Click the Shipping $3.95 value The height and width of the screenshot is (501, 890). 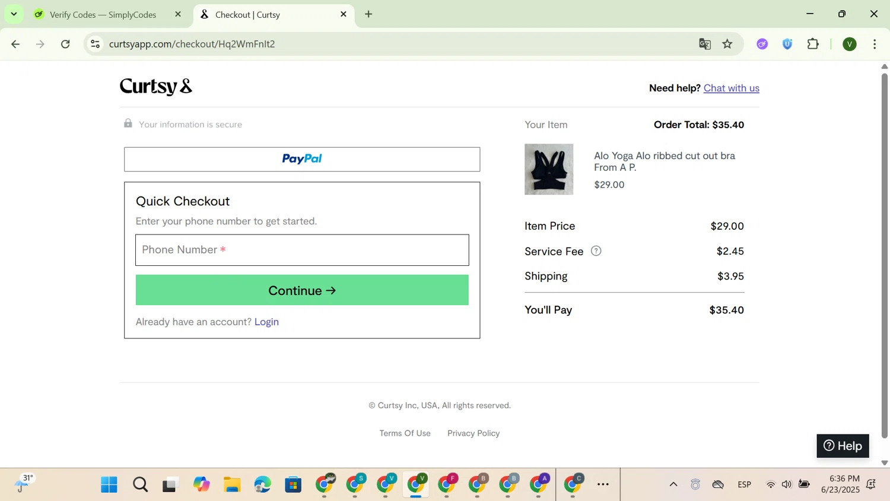[x=730, y=276]
